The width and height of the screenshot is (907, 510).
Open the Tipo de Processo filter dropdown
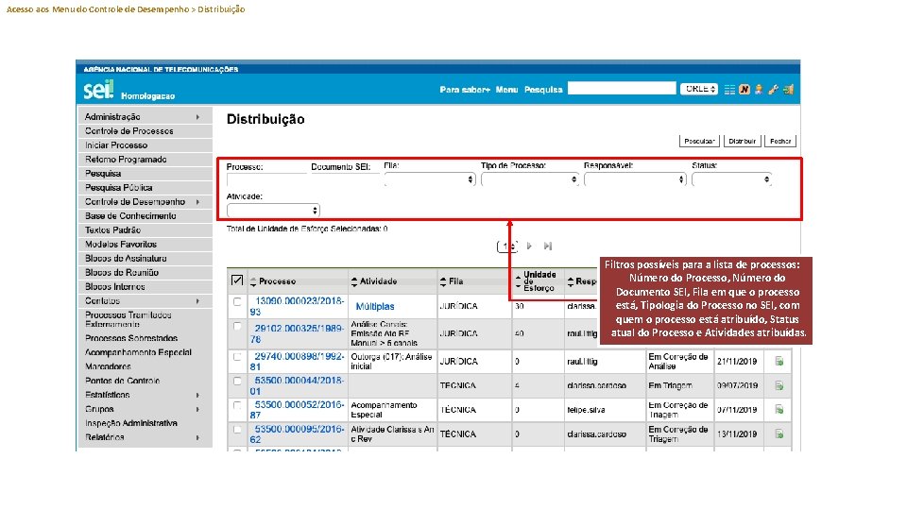[x=530, y=179]
